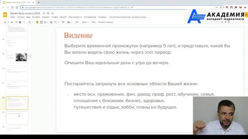The height and width of the screenshot is (139, 248).
Task: Open the Инструменты menu
Action: click(75, 17)
